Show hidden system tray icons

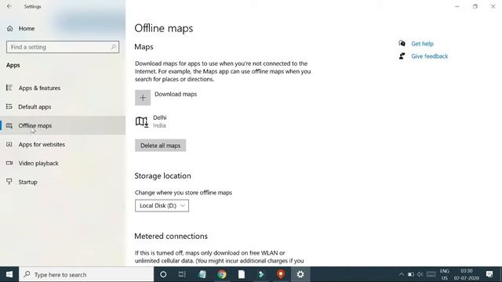point(401,274)
